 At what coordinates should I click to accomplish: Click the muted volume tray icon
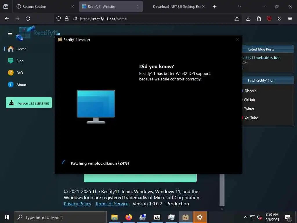259,217
